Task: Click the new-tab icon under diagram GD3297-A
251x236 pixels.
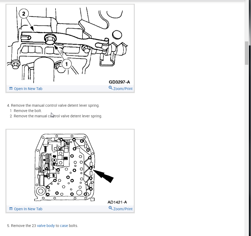Action: [x=11, y=89]
